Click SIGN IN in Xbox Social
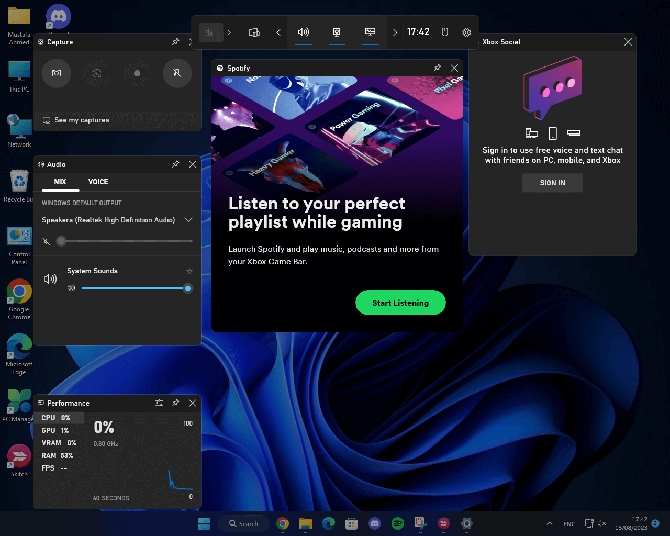The image size is (670, 536). [553, 183]
